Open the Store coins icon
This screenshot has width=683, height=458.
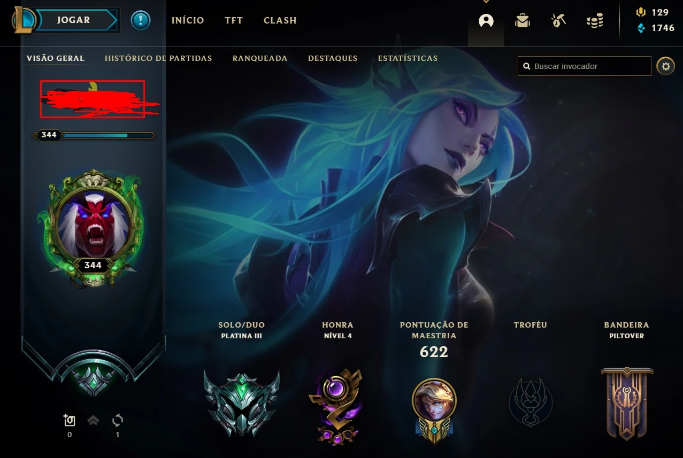pyautogui.click(x=594, y=21)
